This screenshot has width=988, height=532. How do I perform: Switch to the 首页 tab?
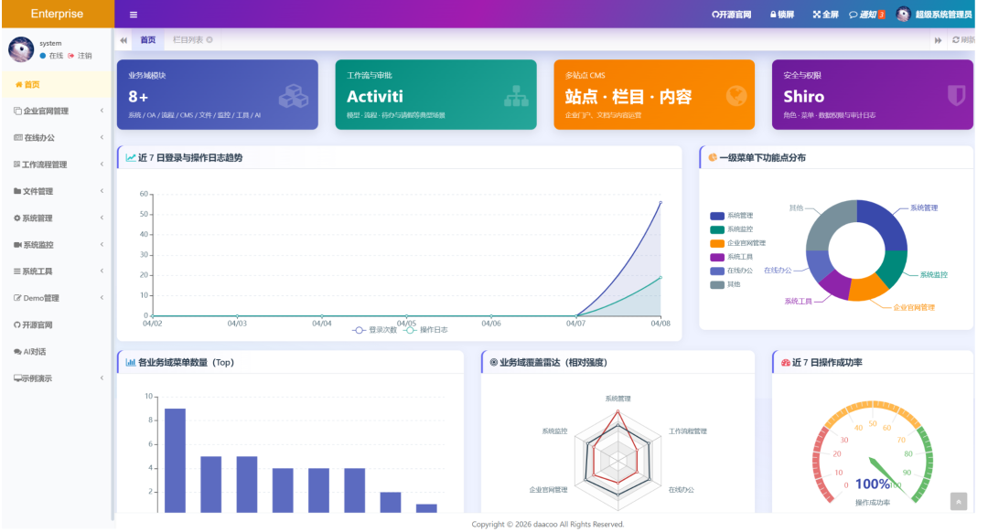[148, 39]
